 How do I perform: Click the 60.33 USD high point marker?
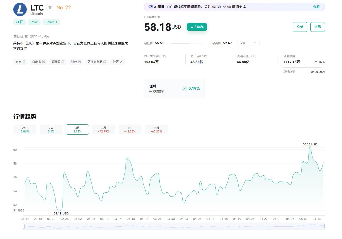click(x=310, y=147)
